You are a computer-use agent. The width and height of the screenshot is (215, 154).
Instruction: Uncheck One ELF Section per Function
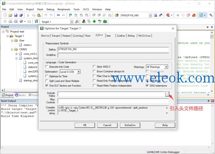(x=47, y=86)
